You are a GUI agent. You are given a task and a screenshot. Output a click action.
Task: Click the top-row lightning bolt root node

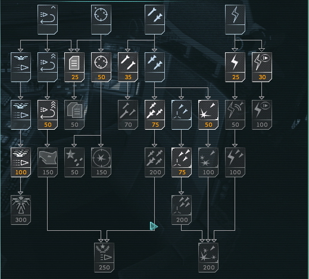[x=235, y=20]
